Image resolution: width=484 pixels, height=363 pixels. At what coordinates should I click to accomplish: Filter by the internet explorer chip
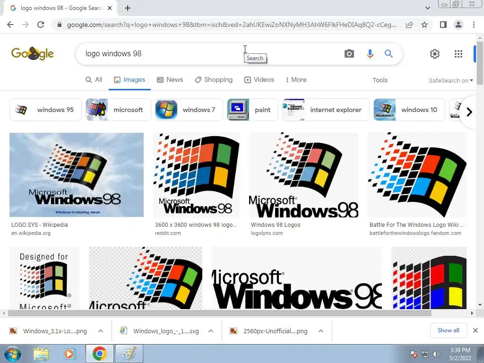pos(326,110)
